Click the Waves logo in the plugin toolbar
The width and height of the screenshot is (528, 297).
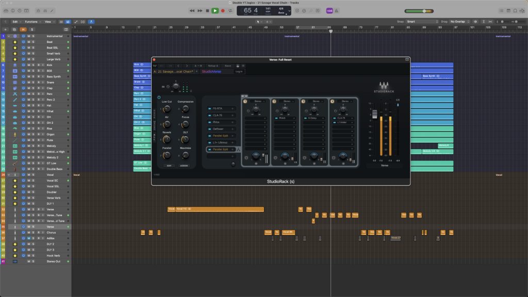[155, 65]
